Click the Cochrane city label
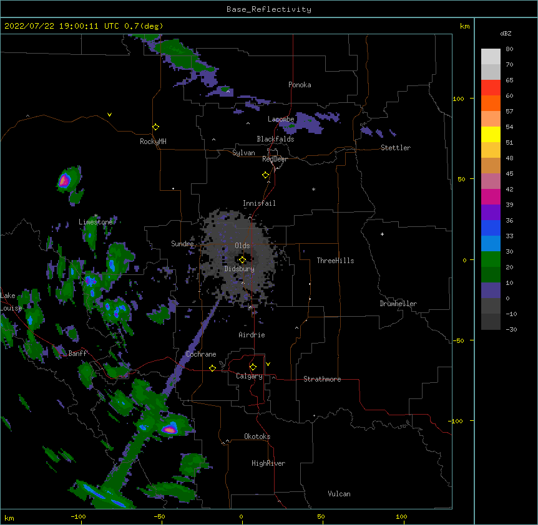The height and width of the screenshot is (525, 538). tap(201, 354)
